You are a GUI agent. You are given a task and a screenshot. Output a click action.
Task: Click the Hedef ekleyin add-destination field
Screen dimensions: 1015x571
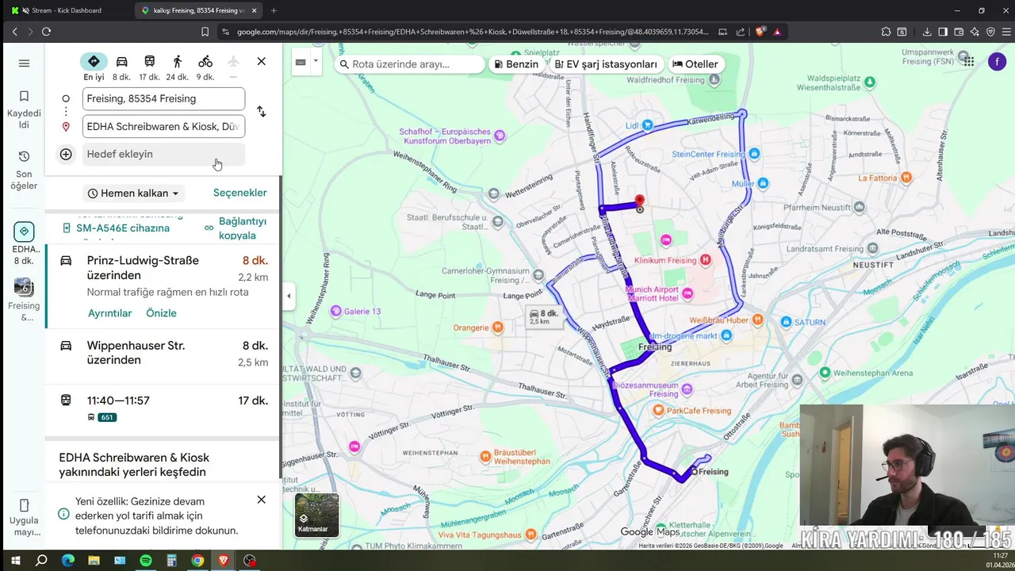[x=163, y=154]
